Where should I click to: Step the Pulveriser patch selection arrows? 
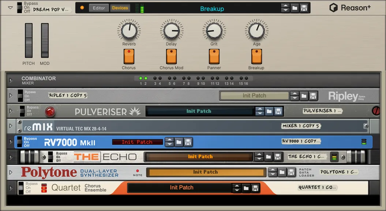coord(260,111)
